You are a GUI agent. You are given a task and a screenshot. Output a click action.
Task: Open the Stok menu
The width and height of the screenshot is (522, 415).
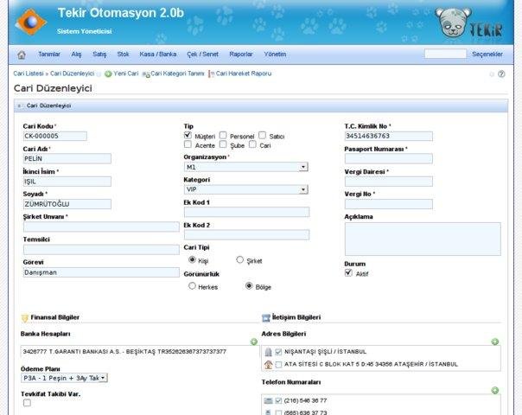pos(124,54)
